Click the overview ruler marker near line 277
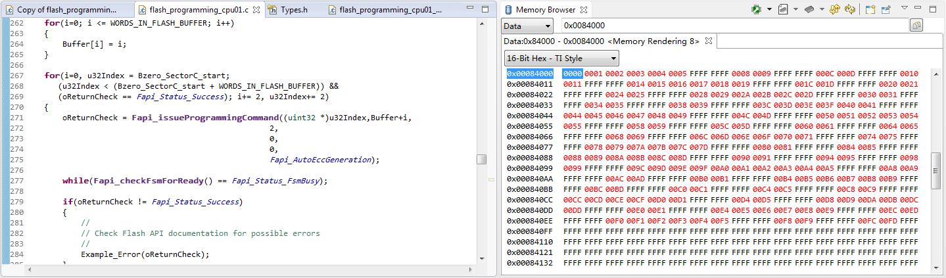Viewport: 946px width, 278px height. click(490, 179)
